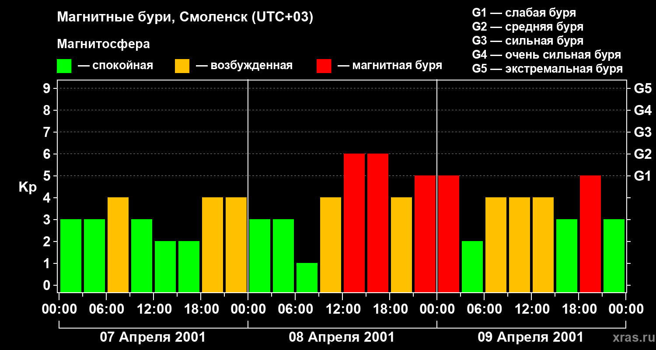
Task: Select the 'G4 — очень сильная буря' line
Action: tap(547, 55)
